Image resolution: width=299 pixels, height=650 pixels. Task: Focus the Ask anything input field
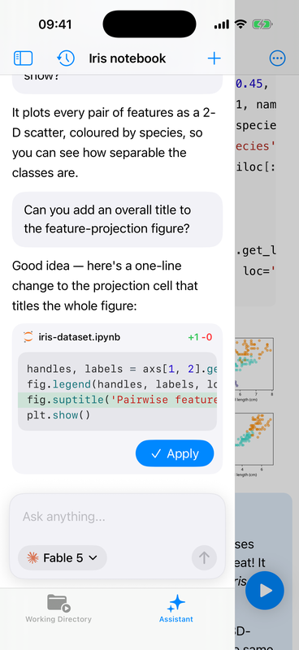tap(117, 517)
